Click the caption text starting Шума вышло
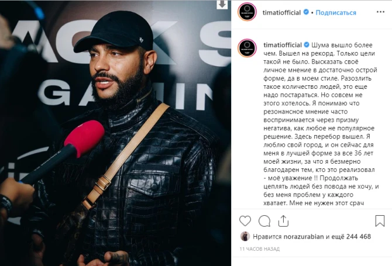This screenshot has width=392, height=266. pos(321,124)
